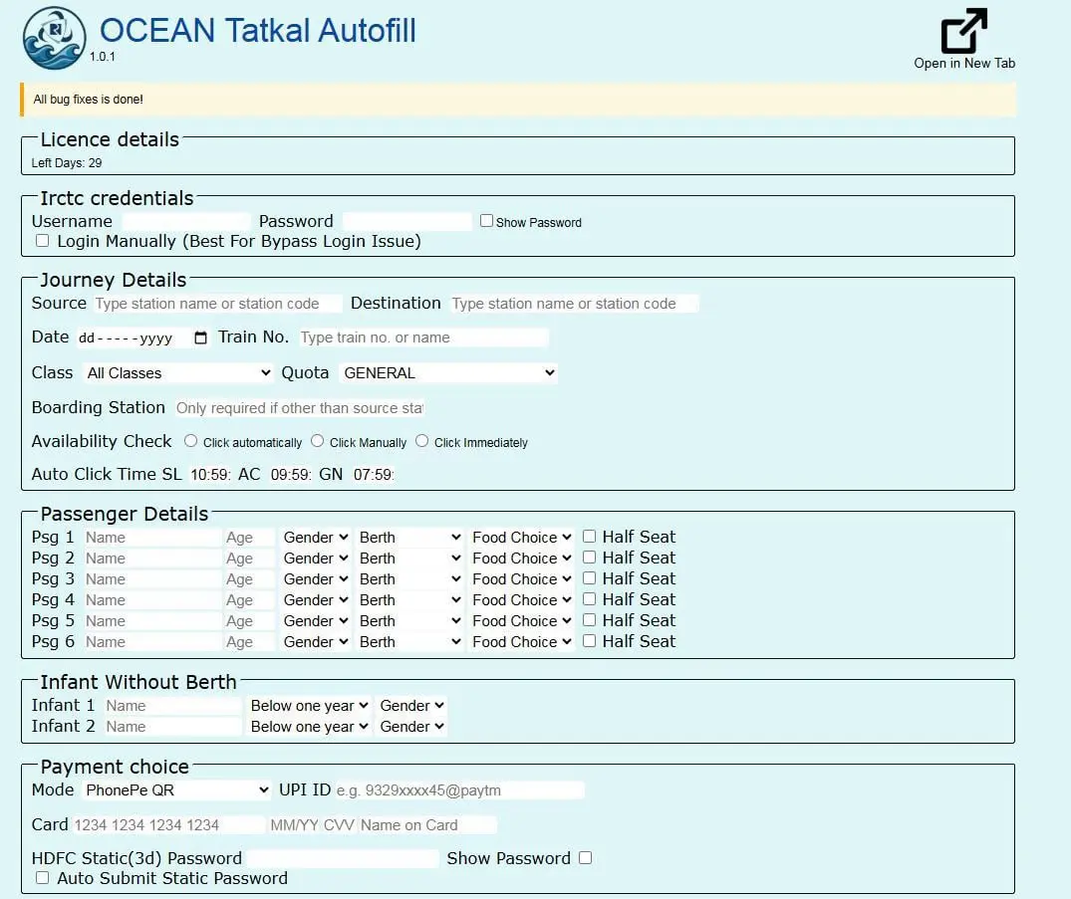Open payment Mode dropdown showing PhonePe QR
1071x899 pixels.
pyautogui.click(x=176, y=789)
